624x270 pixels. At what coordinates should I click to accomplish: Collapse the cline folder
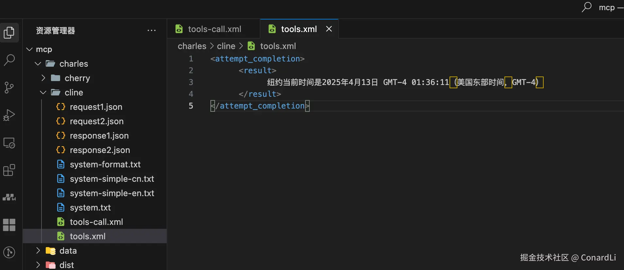tap(43, 93)
